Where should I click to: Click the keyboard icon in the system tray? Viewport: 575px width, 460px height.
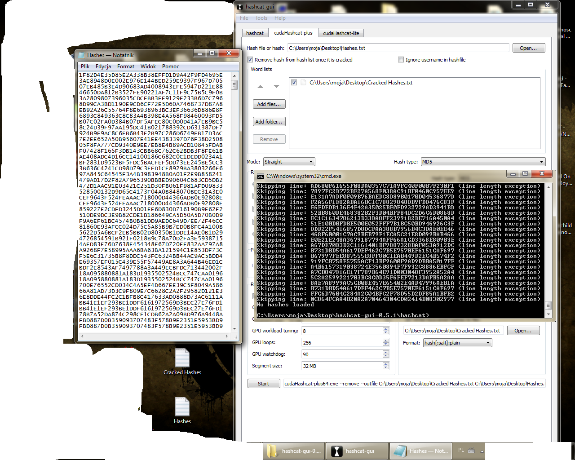tap(471, 451)
